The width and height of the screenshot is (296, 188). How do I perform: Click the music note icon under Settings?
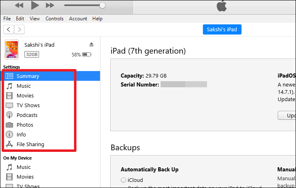point(9,86)
